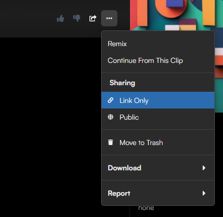Screen dimensions: 223x217
Task: Open the Report submenu
Action: click(x=158, y=193)
